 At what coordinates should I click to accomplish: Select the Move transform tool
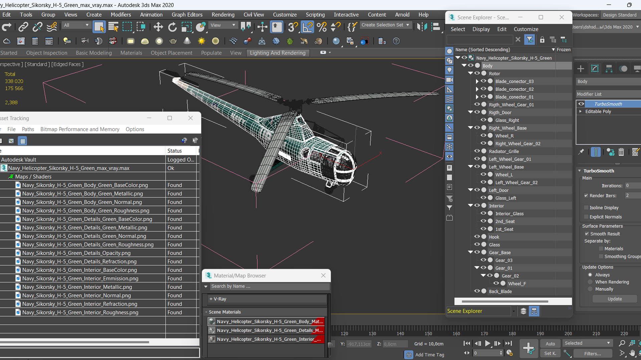pos(158,27)
